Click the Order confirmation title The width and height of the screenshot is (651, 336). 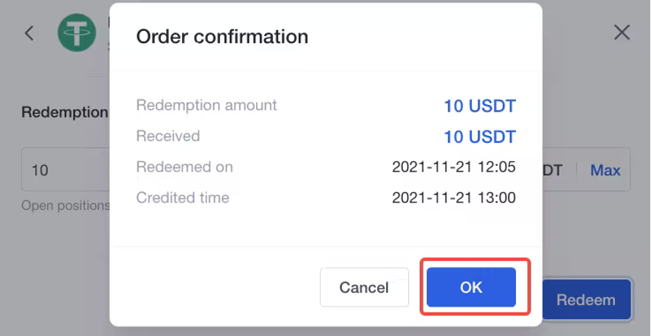click(x=222, y=37)
